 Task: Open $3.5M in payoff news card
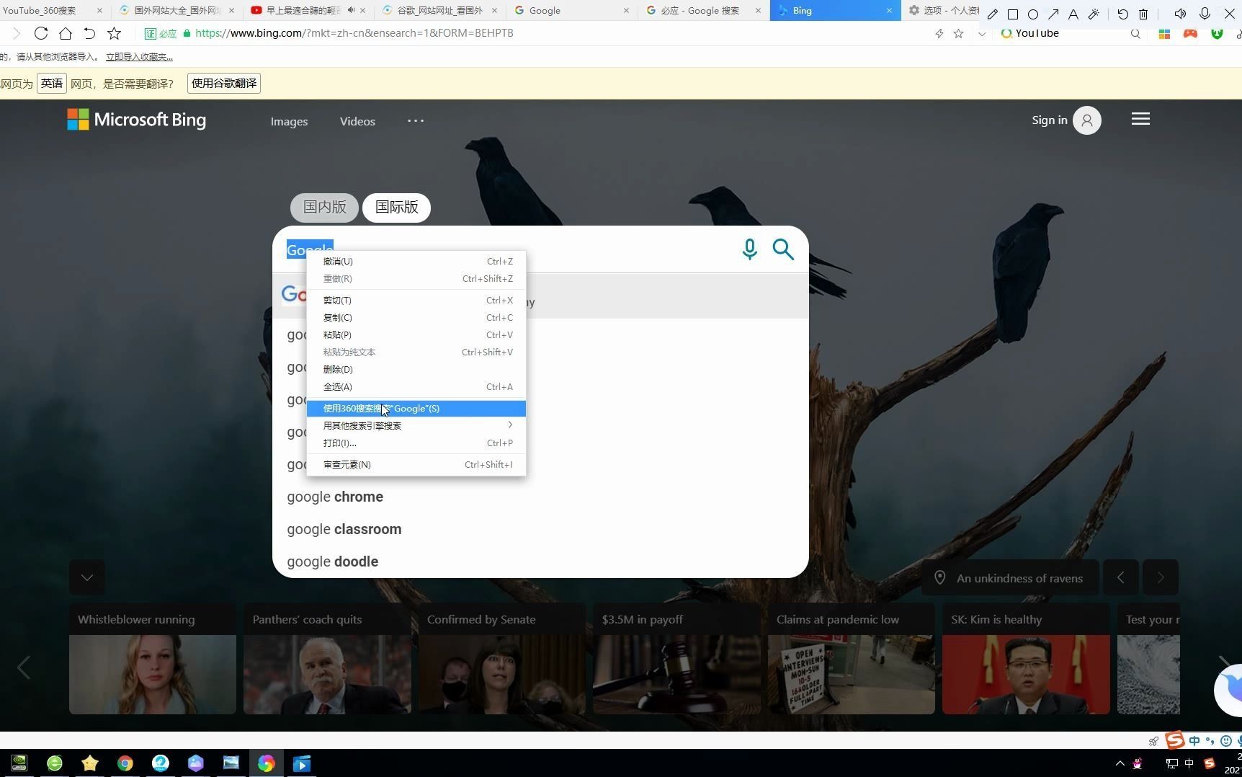click(676, 659)
